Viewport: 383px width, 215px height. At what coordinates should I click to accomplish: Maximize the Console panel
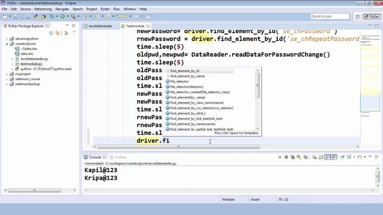tap(376, 157)
